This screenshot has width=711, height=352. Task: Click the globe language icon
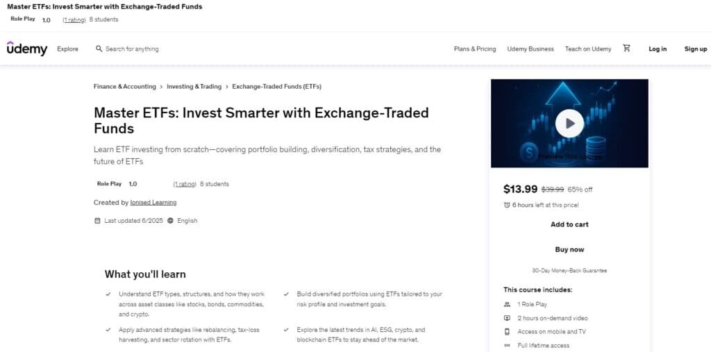point(170,221)
